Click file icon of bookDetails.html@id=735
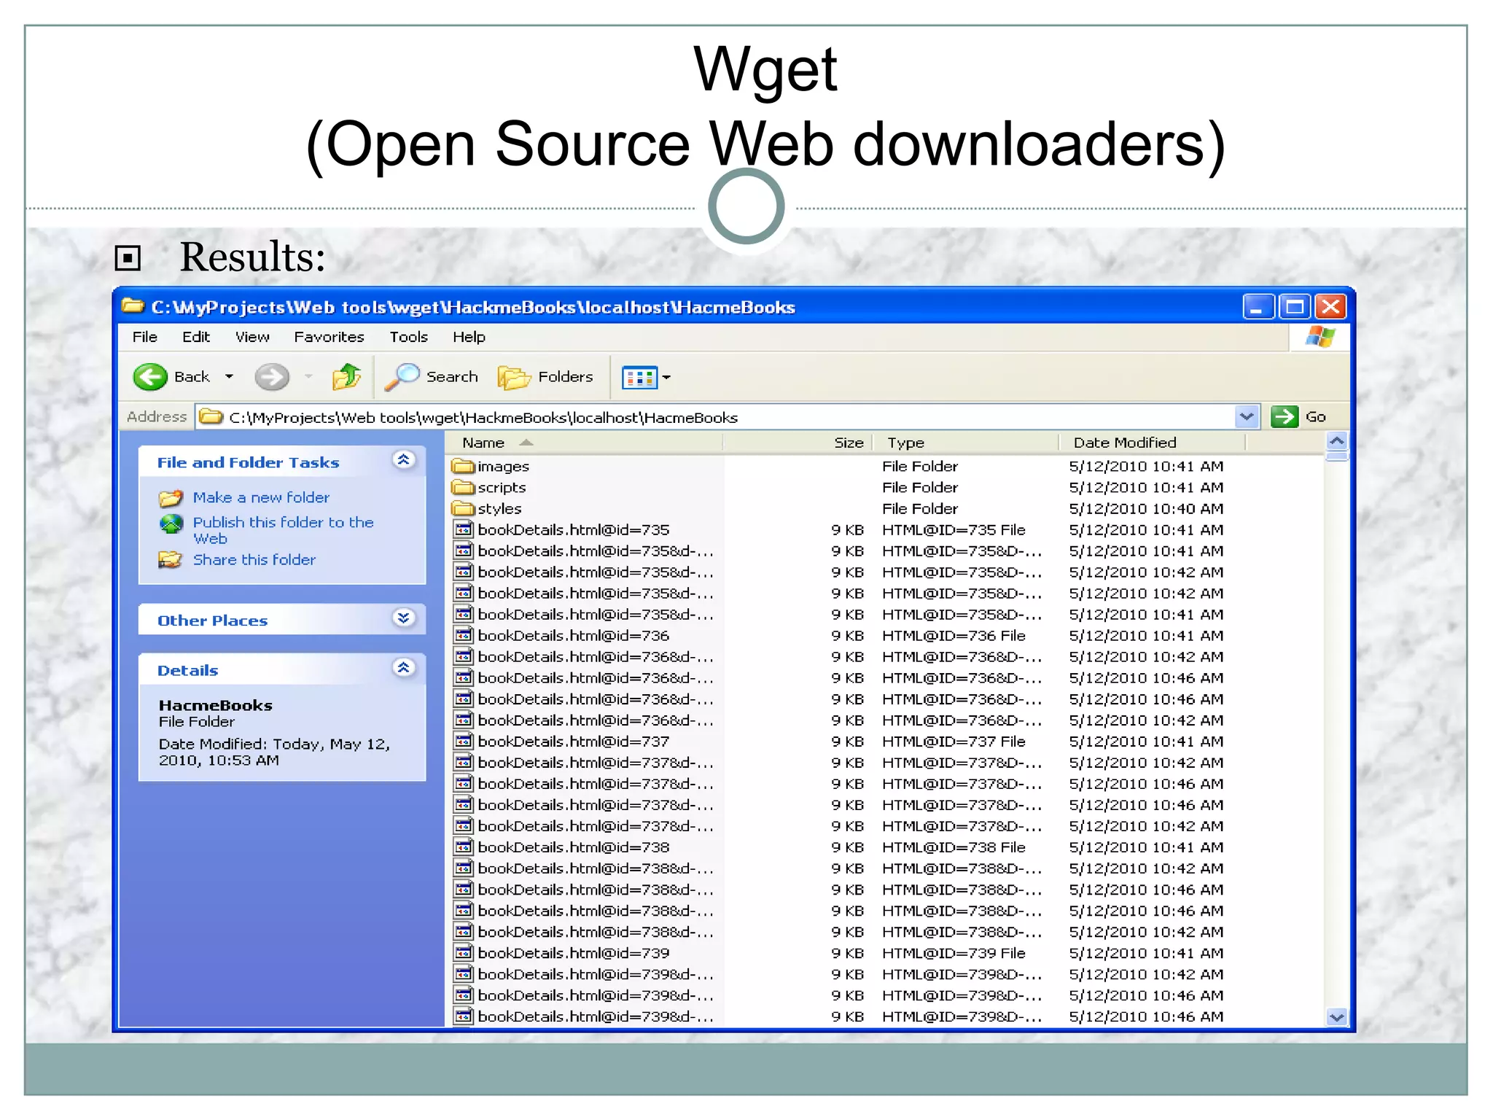 (464, 529)
